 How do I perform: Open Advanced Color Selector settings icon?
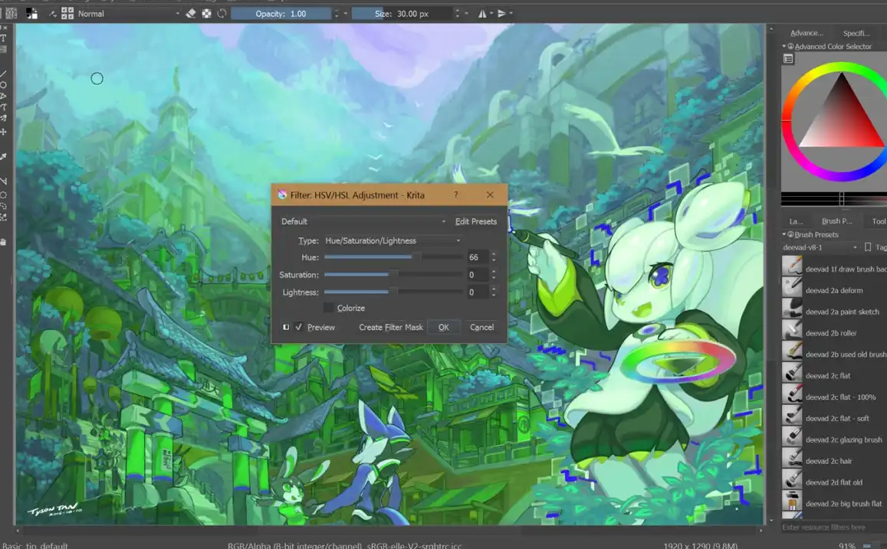(789, 59)
